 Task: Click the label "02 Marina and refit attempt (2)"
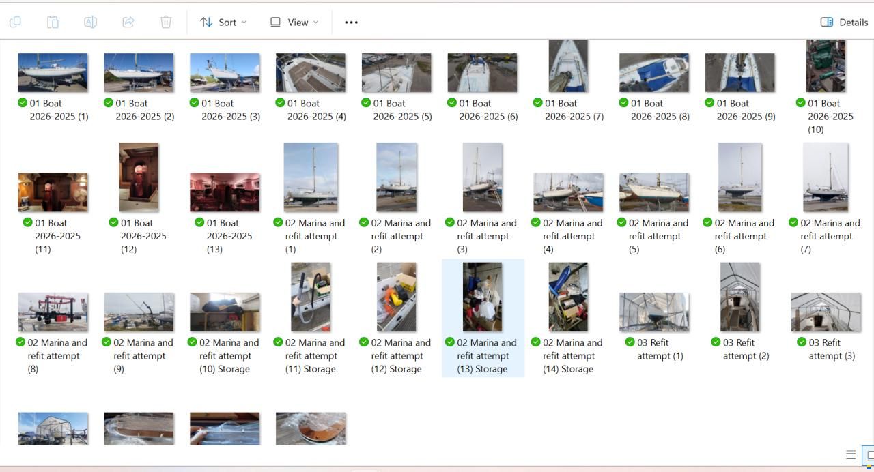pyautogui.click(x=401, y=236)
